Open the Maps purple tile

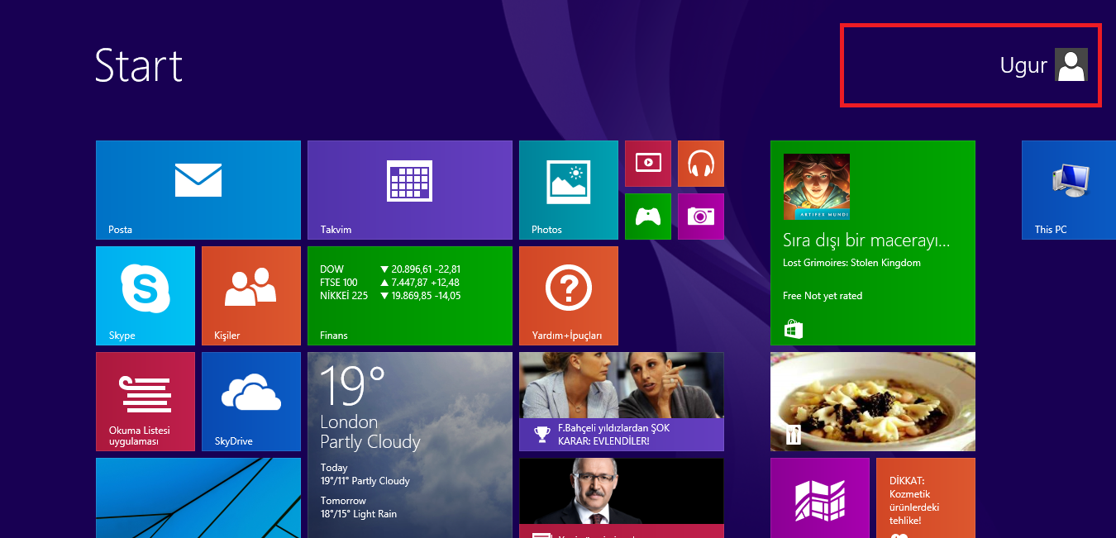click(820, 498)
